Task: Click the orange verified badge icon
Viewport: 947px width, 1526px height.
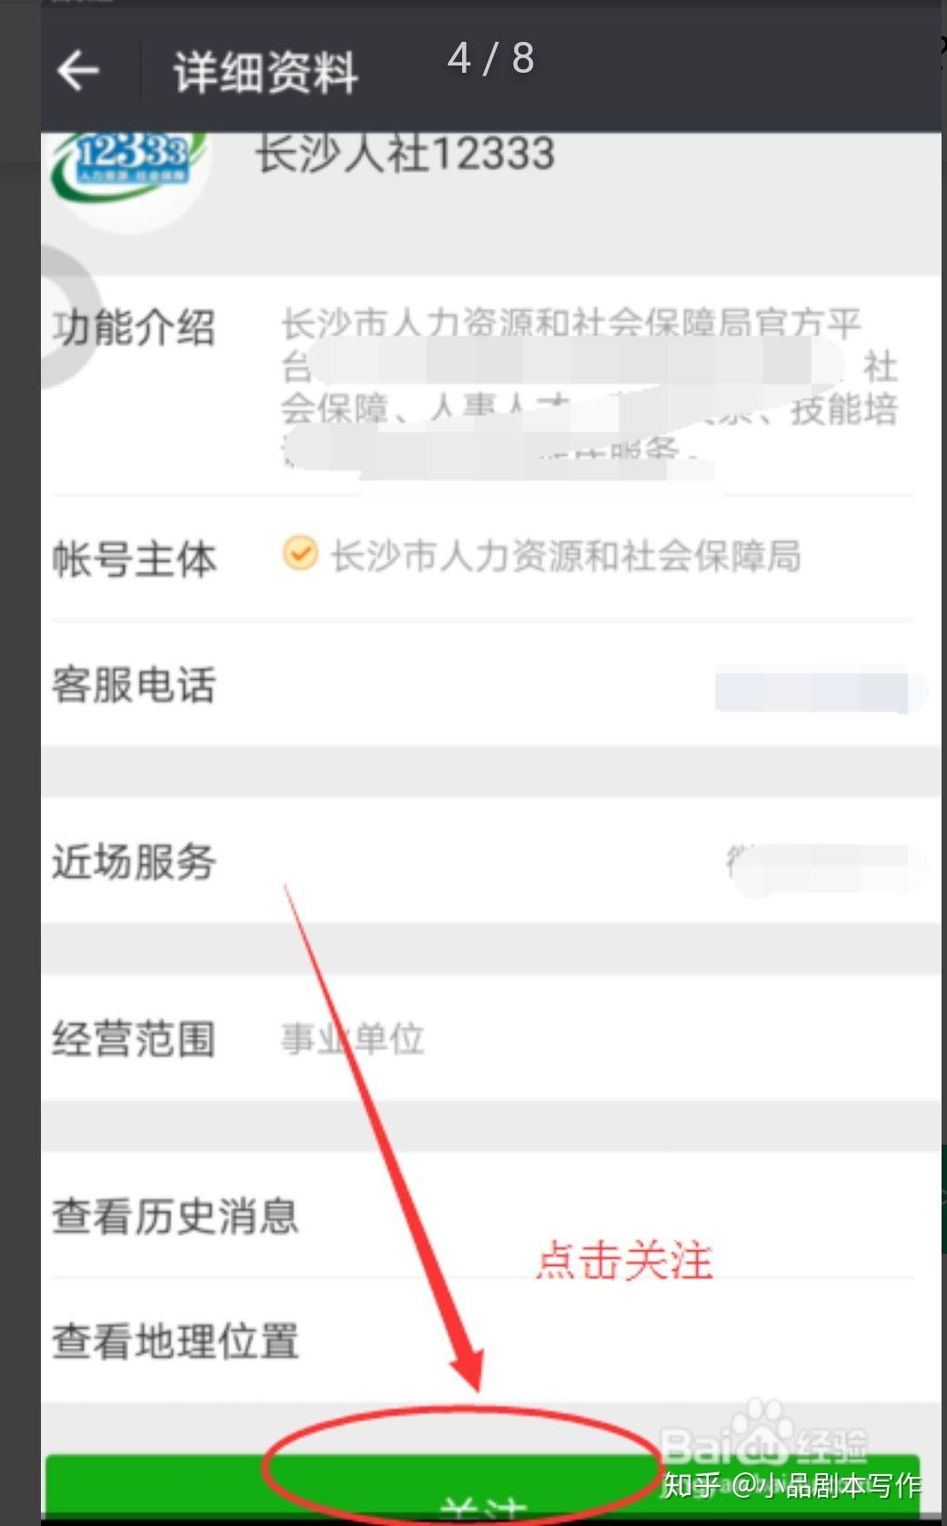Action: coord(300,553)
